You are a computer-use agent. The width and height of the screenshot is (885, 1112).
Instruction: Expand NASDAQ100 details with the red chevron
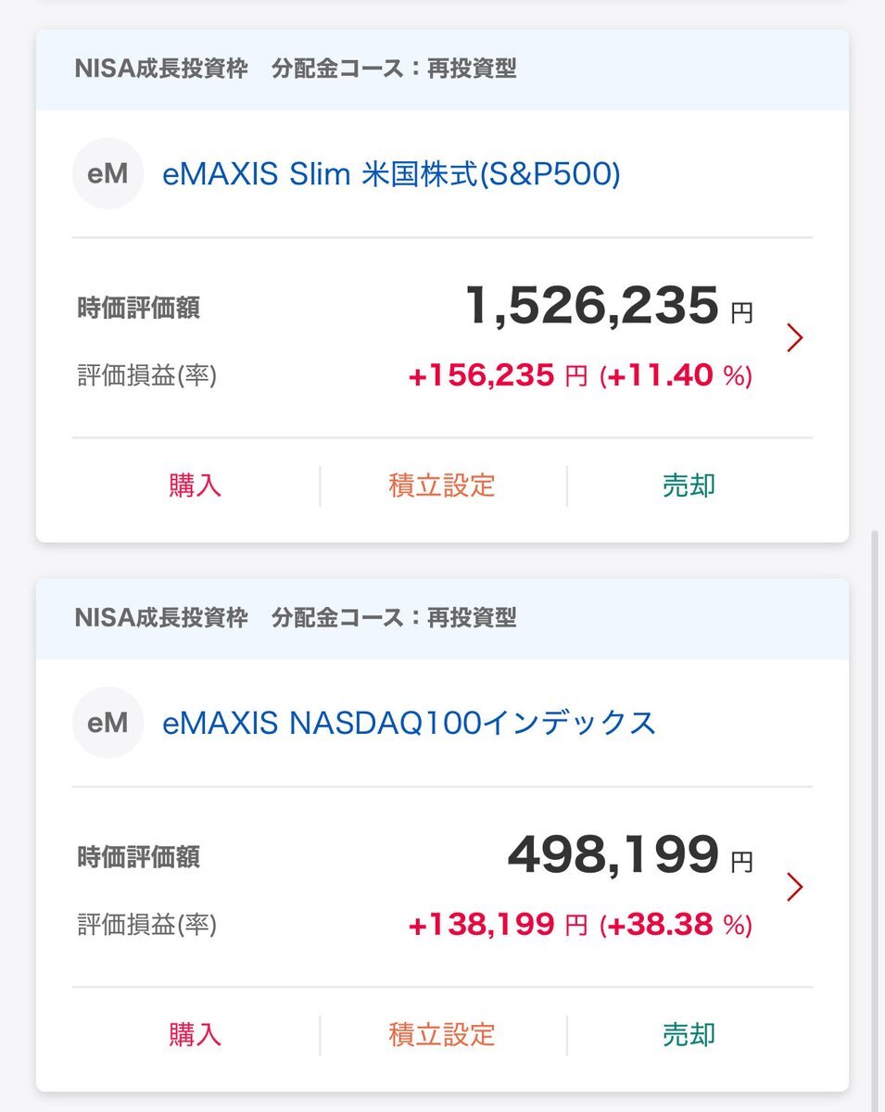tap(794, 888)
